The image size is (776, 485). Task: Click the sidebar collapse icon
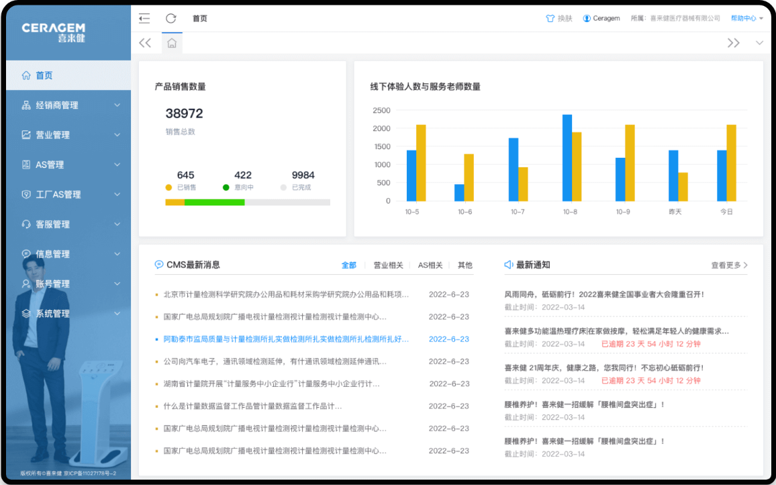click(x=144, y=19)
